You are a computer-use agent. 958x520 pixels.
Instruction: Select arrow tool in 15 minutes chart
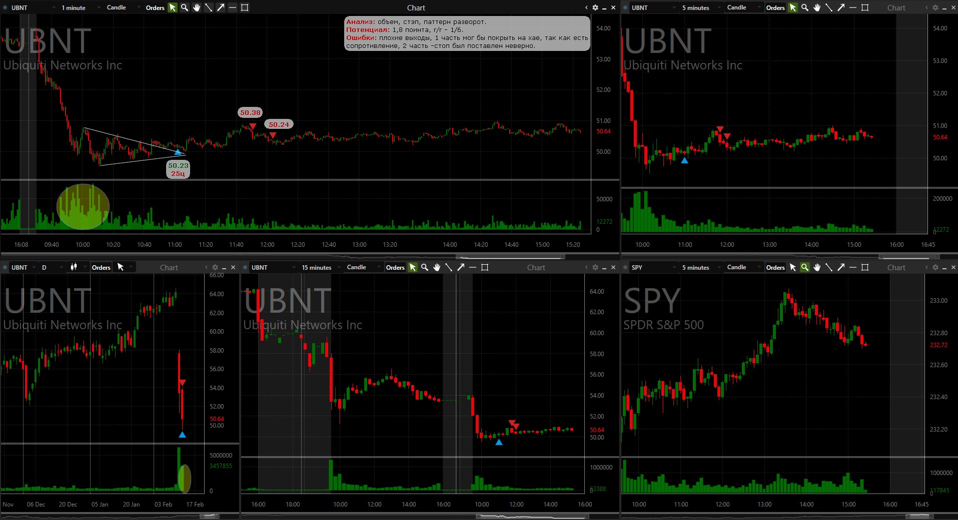point(461,267)
